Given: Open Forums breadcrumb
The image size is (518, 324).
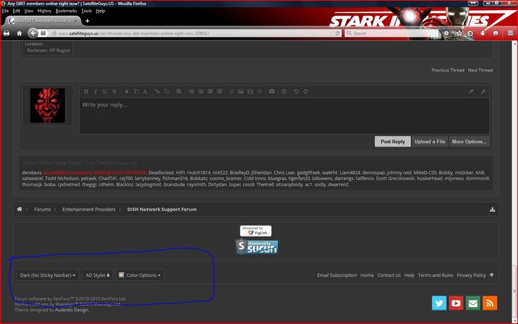Looking at the screenshot, I should pyautogui.click(x=42, y=209).
